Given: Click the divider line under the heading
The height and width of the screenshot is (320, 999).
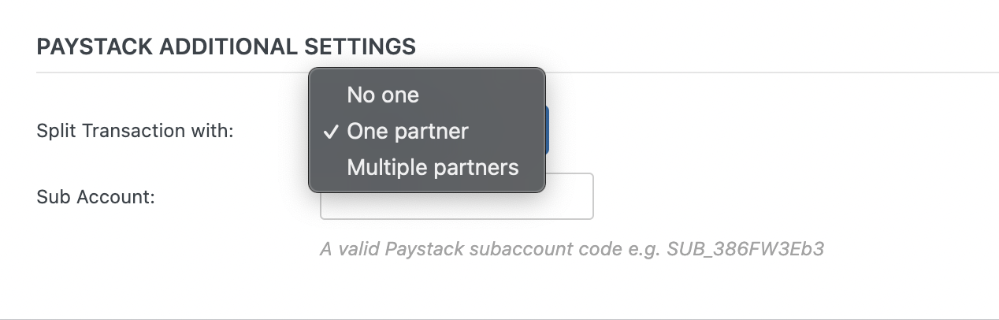Looking at the screenshot, I should (518, 73).
